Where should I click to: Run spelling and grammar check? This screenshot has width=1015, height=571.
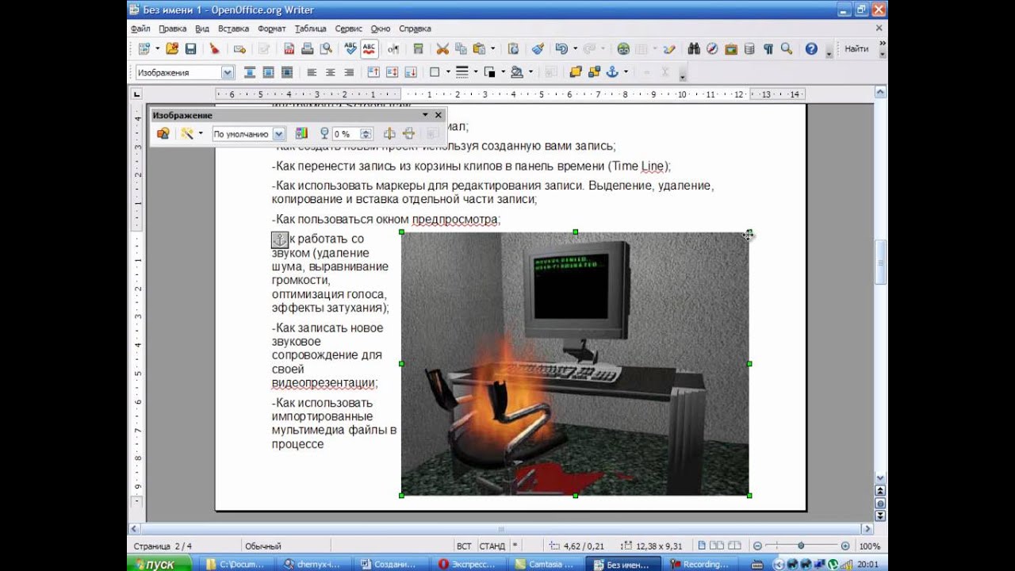tap(350, 49)
